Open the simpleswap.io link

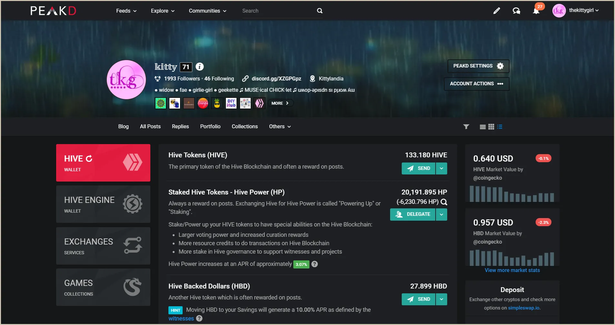(524, 308)
